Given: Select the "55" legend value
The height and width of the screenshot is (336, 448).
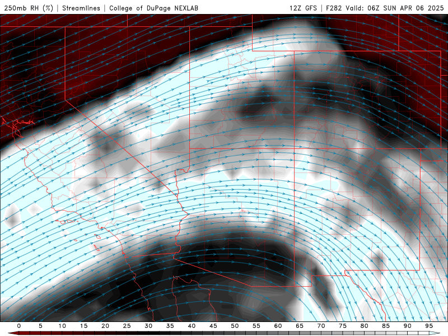Looking at the screenshot, I should [x=256, y=326].
